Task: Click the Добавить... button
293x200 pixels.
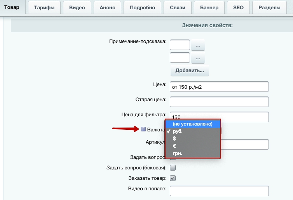Action: (x=190, y=71)
